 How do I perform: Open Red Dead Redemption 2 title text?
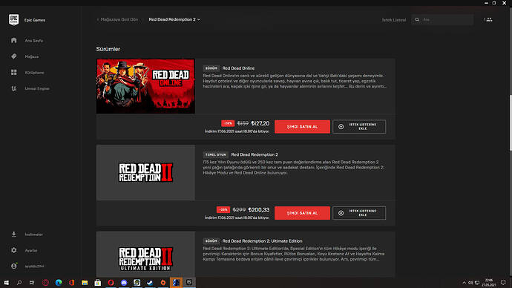255,154
